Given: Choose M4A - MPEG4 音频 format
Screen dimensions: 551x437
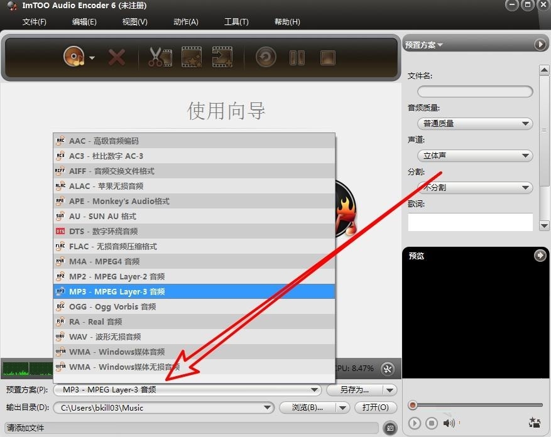Looking at the screenshot, I should click(194, 262).
